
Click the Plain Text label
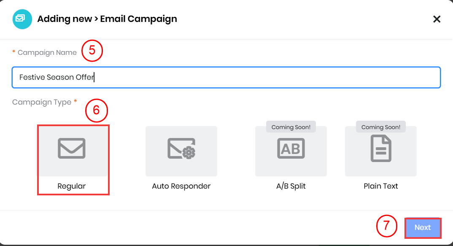click(381, 186)
